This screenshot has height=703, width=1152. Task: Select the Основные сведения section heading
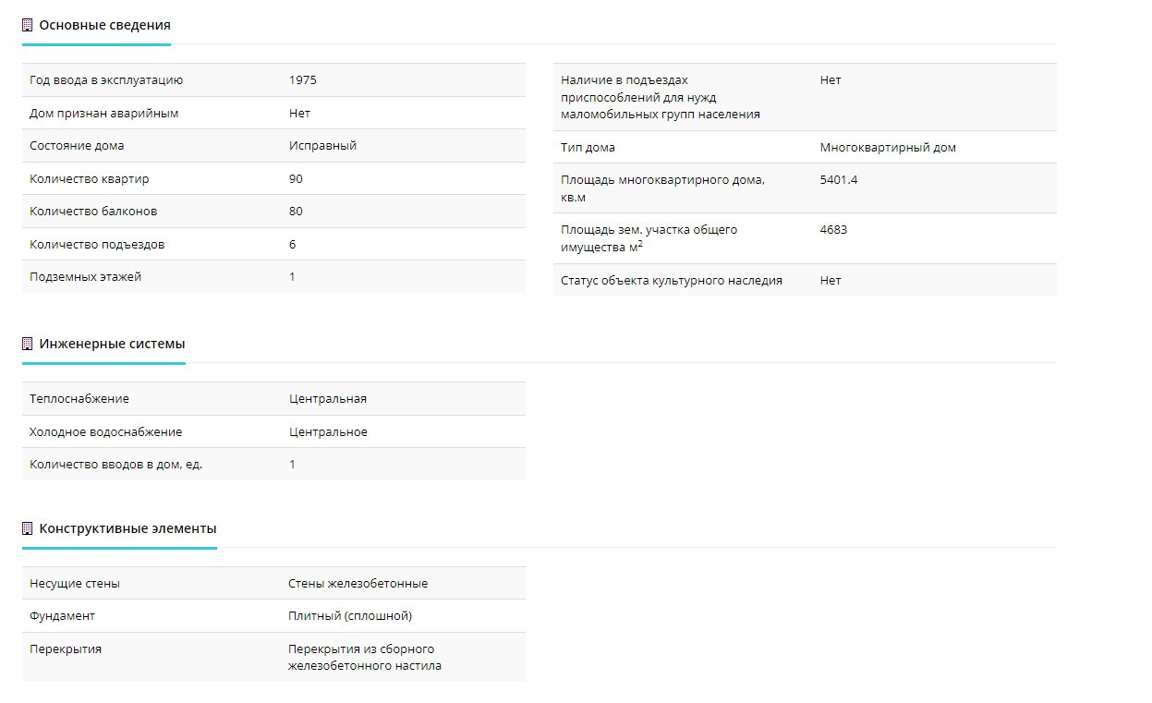pos(104,26)
